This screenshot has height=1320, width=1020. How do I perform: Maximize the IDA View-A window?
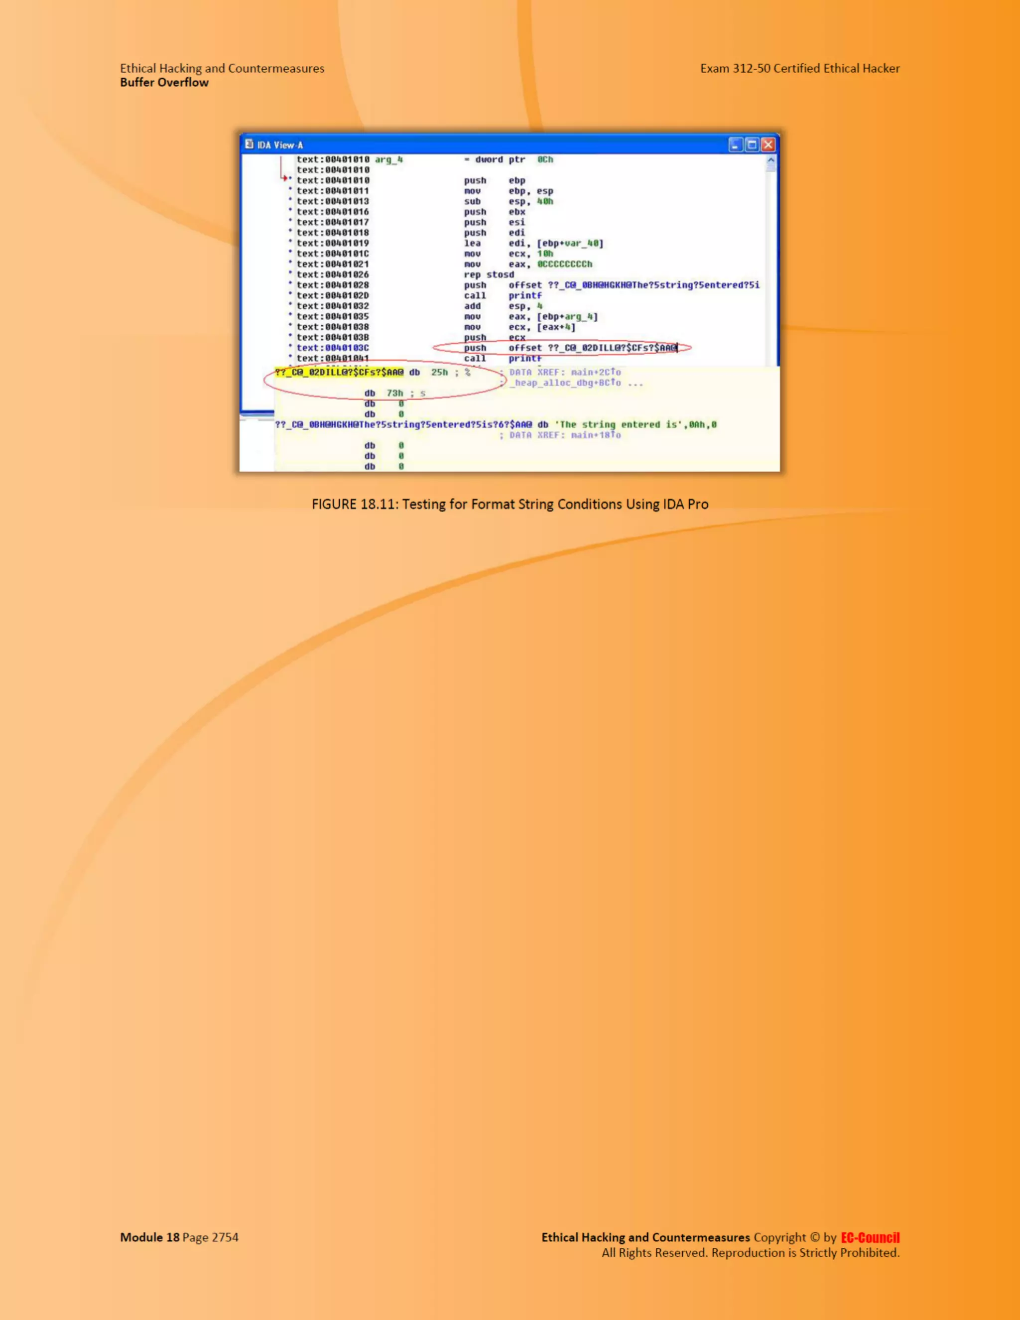tap(752, 144)
